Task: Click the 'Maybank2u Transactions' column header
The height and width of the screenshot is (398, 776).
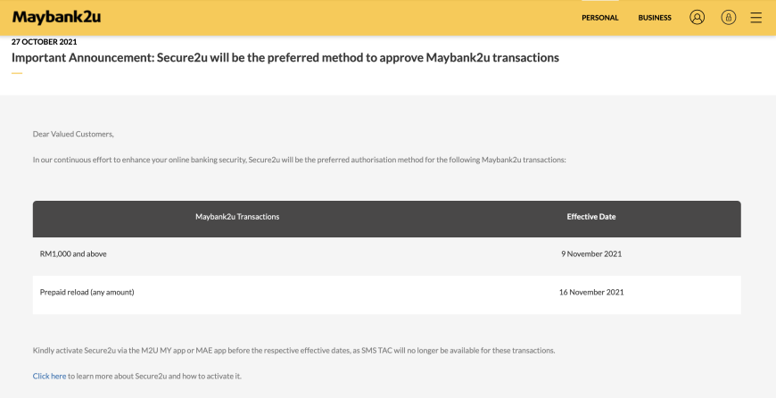Action: (x=237, y=217)
